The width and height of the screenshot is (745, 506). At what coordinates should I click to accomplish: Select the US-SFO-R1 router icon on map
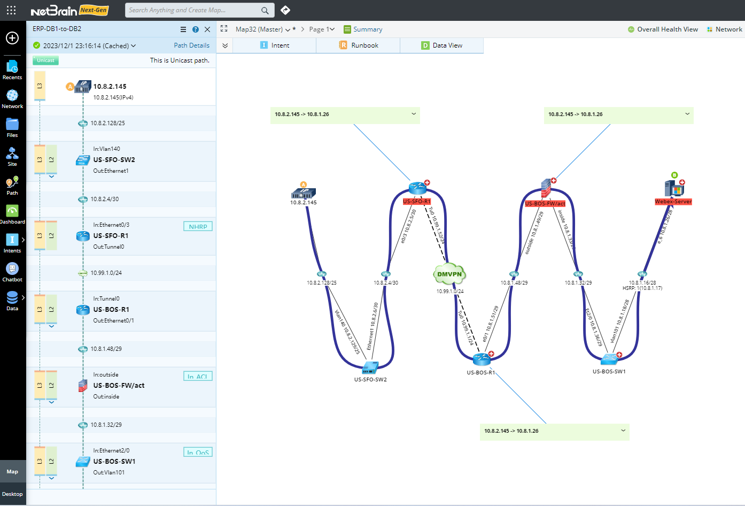(417, 188)
